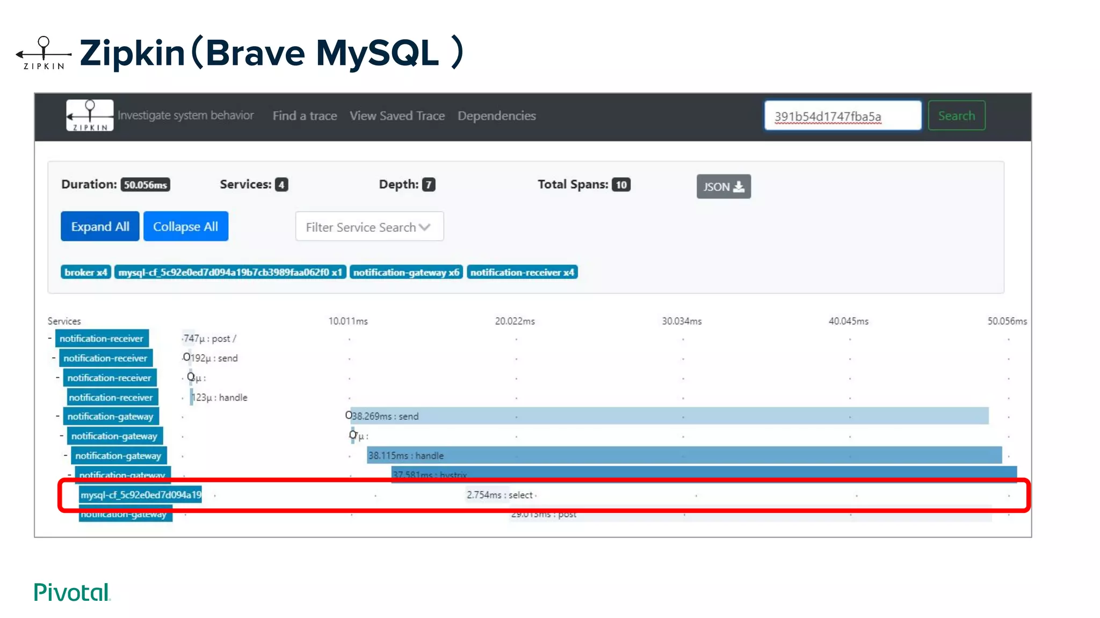1100x618 pixels.
Task: Collapse the notification-gateway span with 0µ duration
Action: 61,436
